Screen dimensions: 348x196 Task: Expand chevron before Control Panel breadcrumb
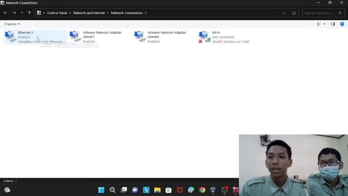point(43,13)
